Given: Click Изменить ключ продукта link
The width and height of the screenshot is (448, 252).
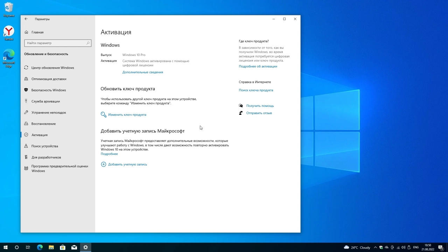Looking at the screenshot, I should click(127, 114).
